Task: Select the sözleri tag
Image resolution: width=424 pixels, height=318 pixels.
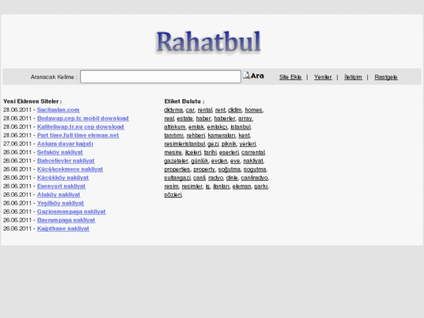Action: coord(173,194)
